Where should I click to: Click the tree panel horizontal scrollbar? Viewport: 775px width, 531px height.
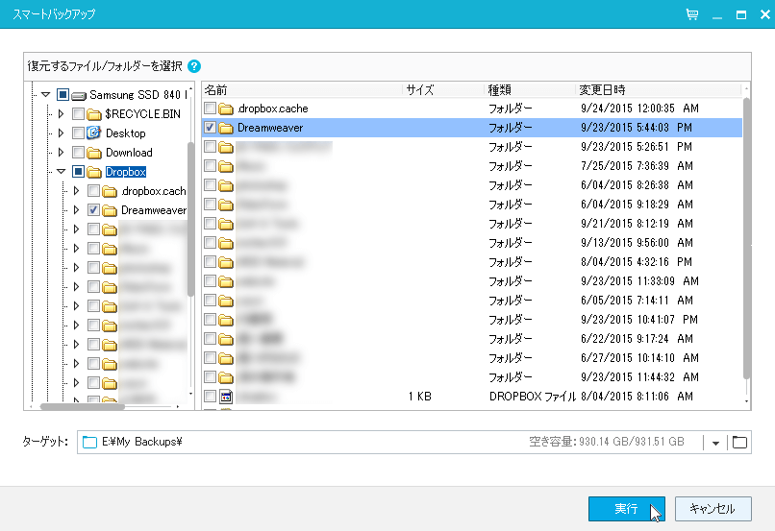click(x=82, y=407)
